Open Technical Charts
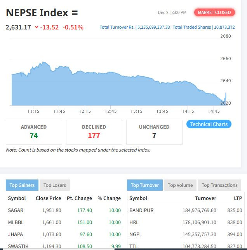The width and height of the screenshot is (247, 250). [x=209, y=124]
